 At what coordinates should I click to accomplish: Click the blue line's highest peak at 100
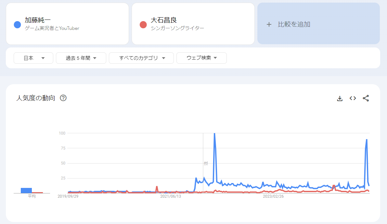(x=214, y=134)
